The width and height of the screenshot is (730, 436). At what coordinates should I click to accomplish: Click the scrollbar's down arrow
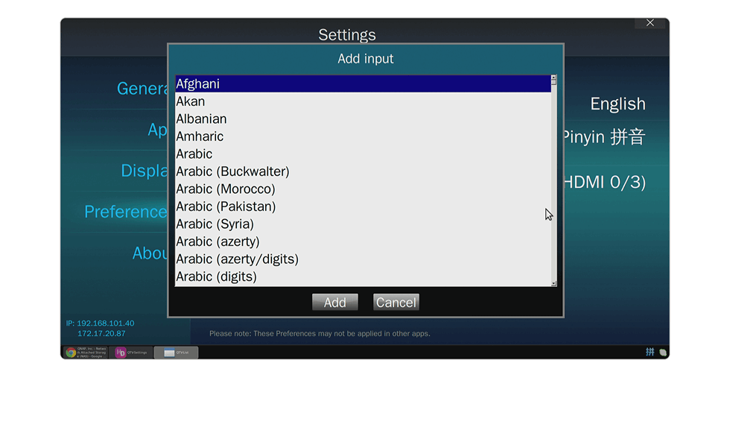click(x=553, y=282)
